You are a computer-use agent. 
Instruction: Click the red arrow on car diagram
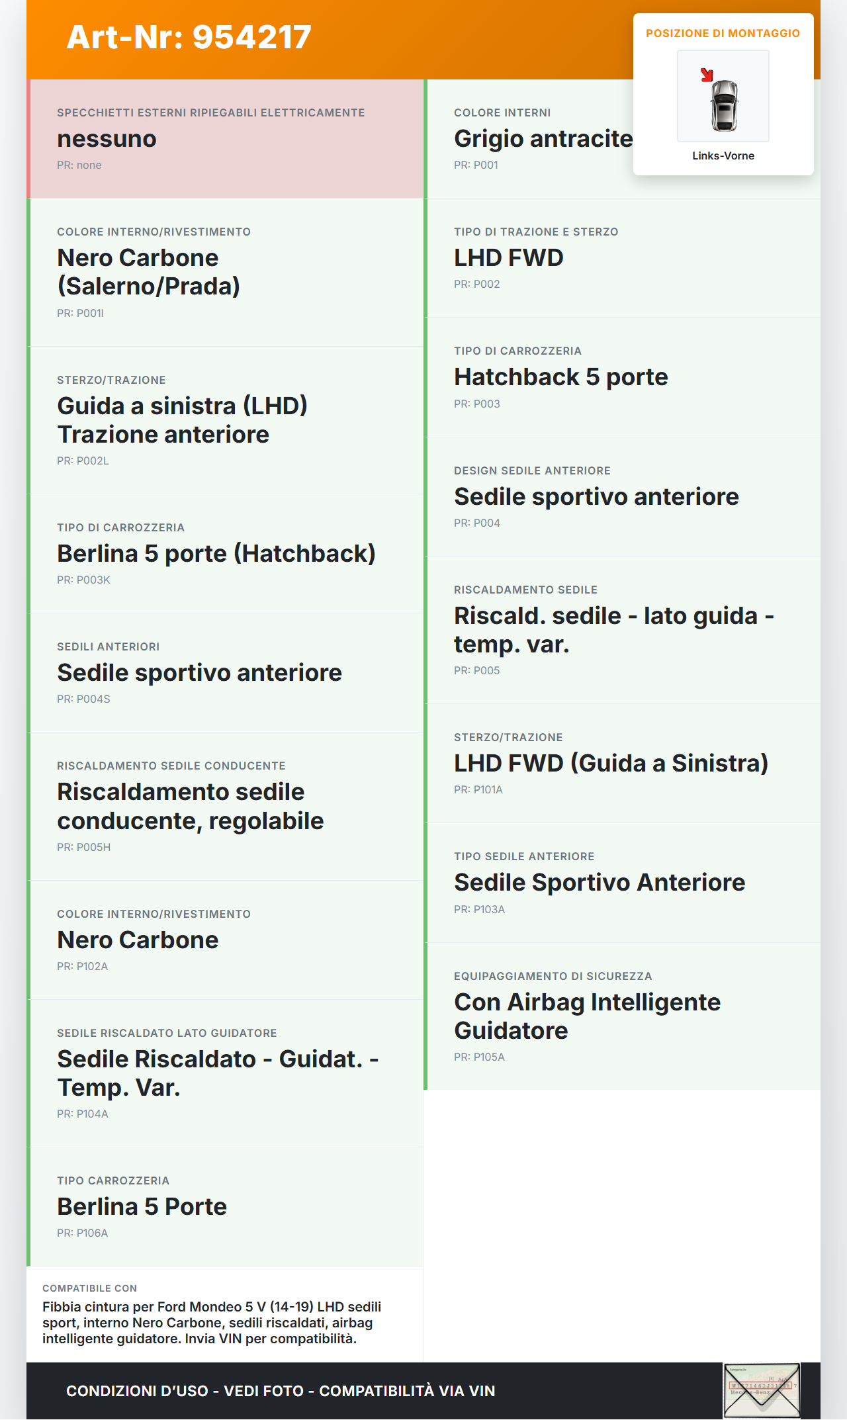click(707, 75)
